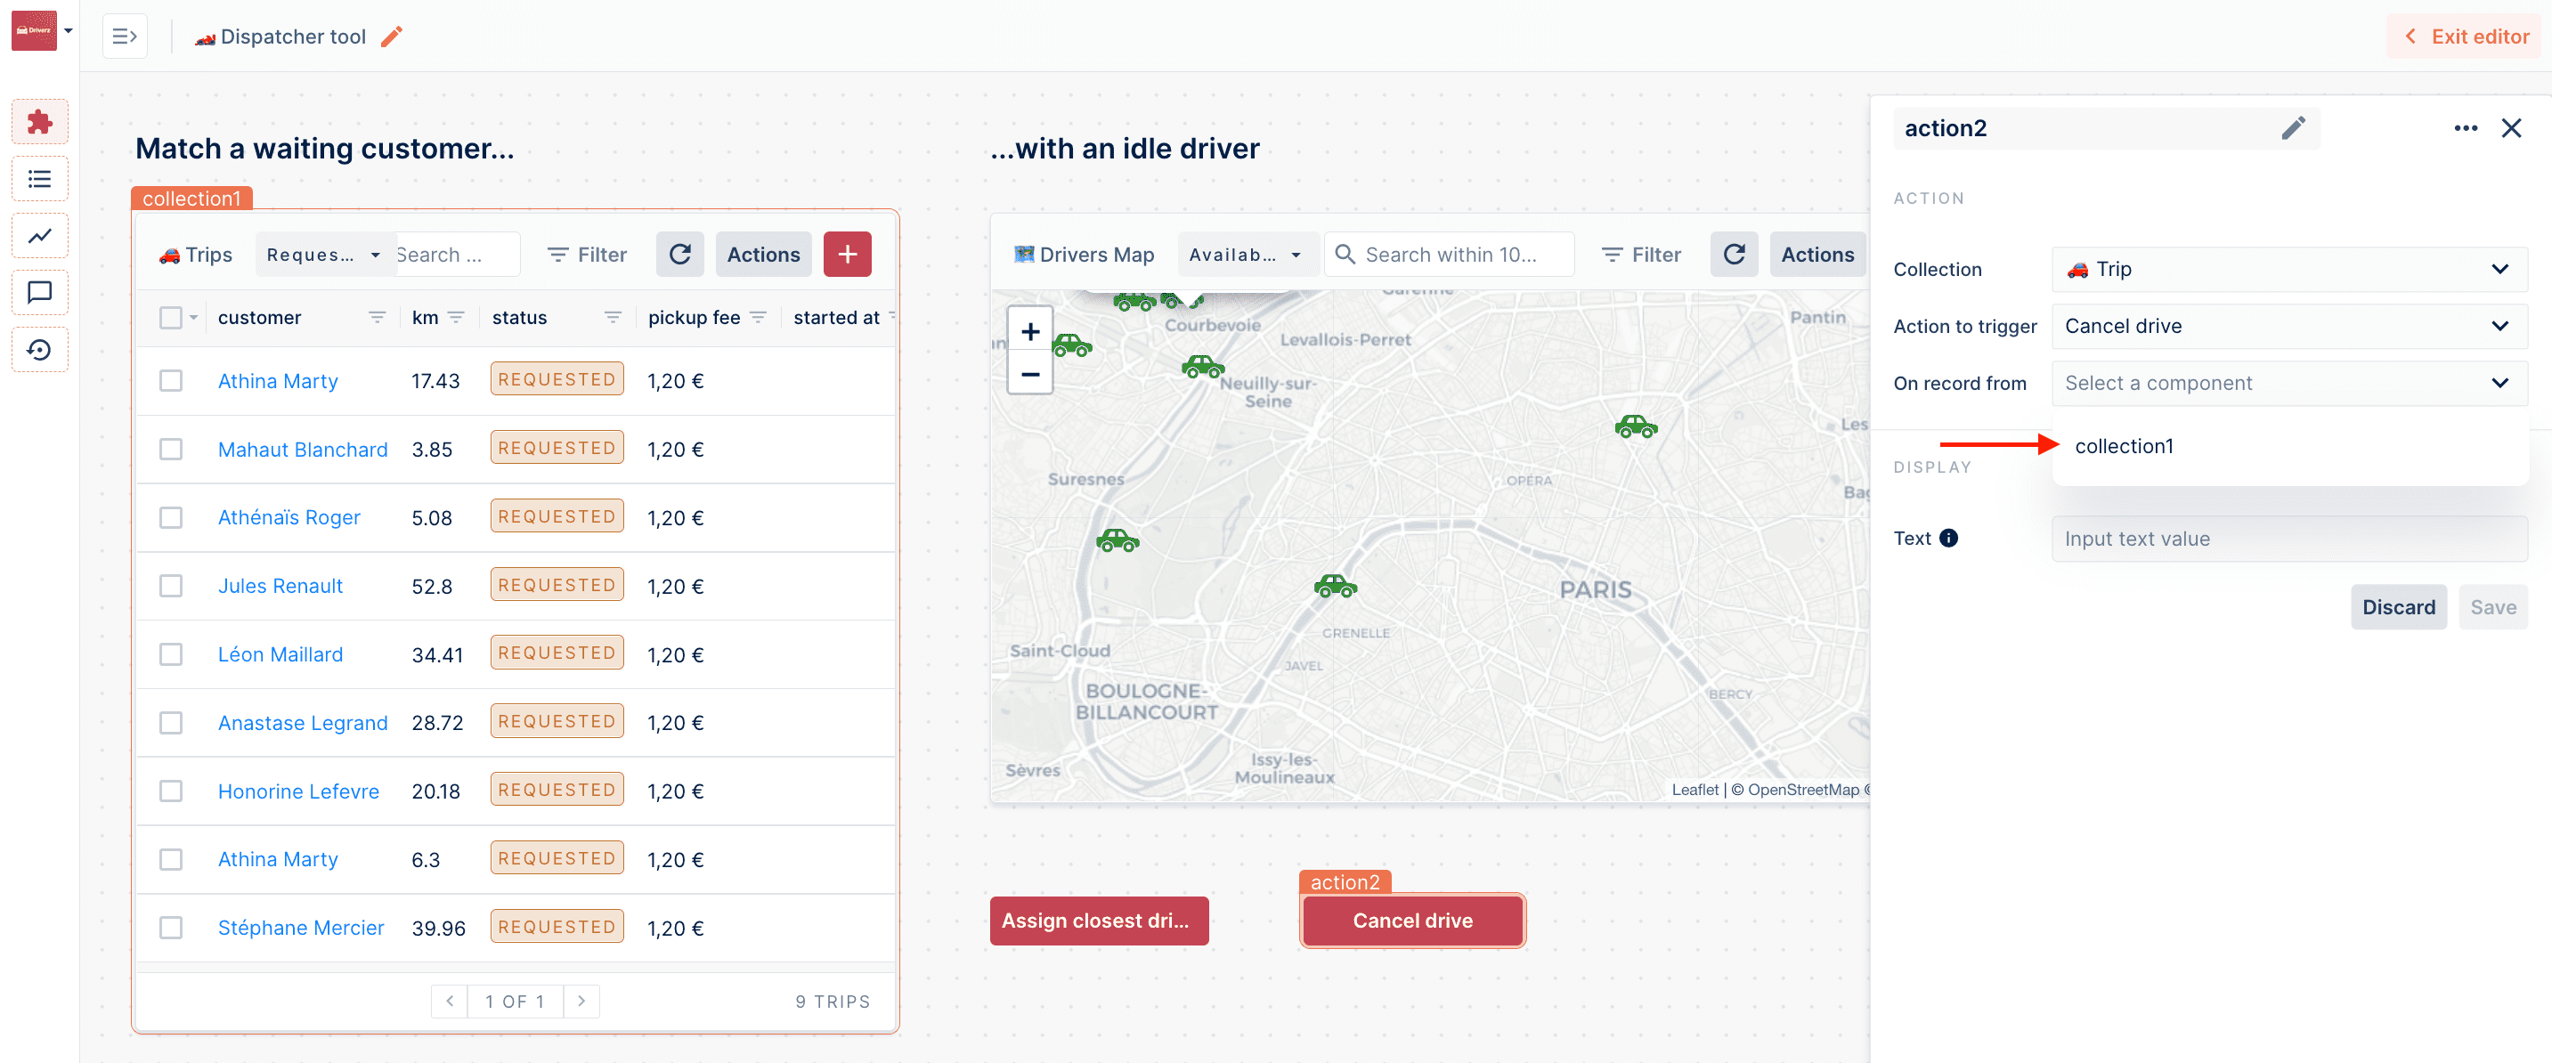Open Léon Maillard customer link
The height and width of the screenshot is (1063, 2552).
click(x=280, y=655)
